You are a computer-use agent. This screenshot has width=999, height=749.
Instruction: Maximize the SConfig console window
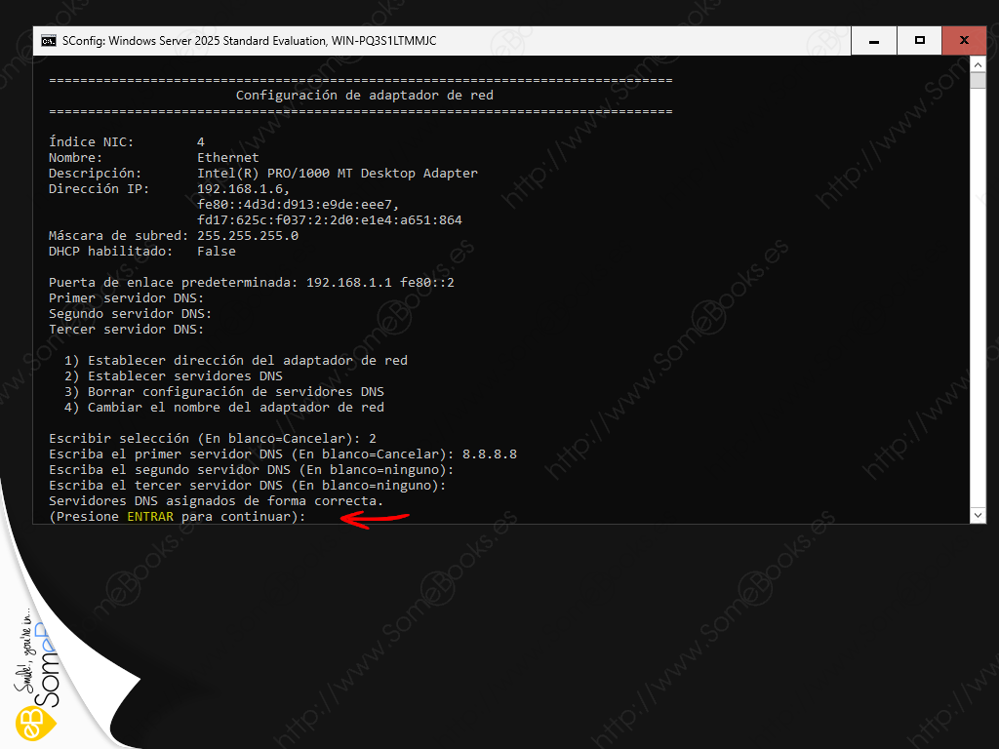pos(919,41)
